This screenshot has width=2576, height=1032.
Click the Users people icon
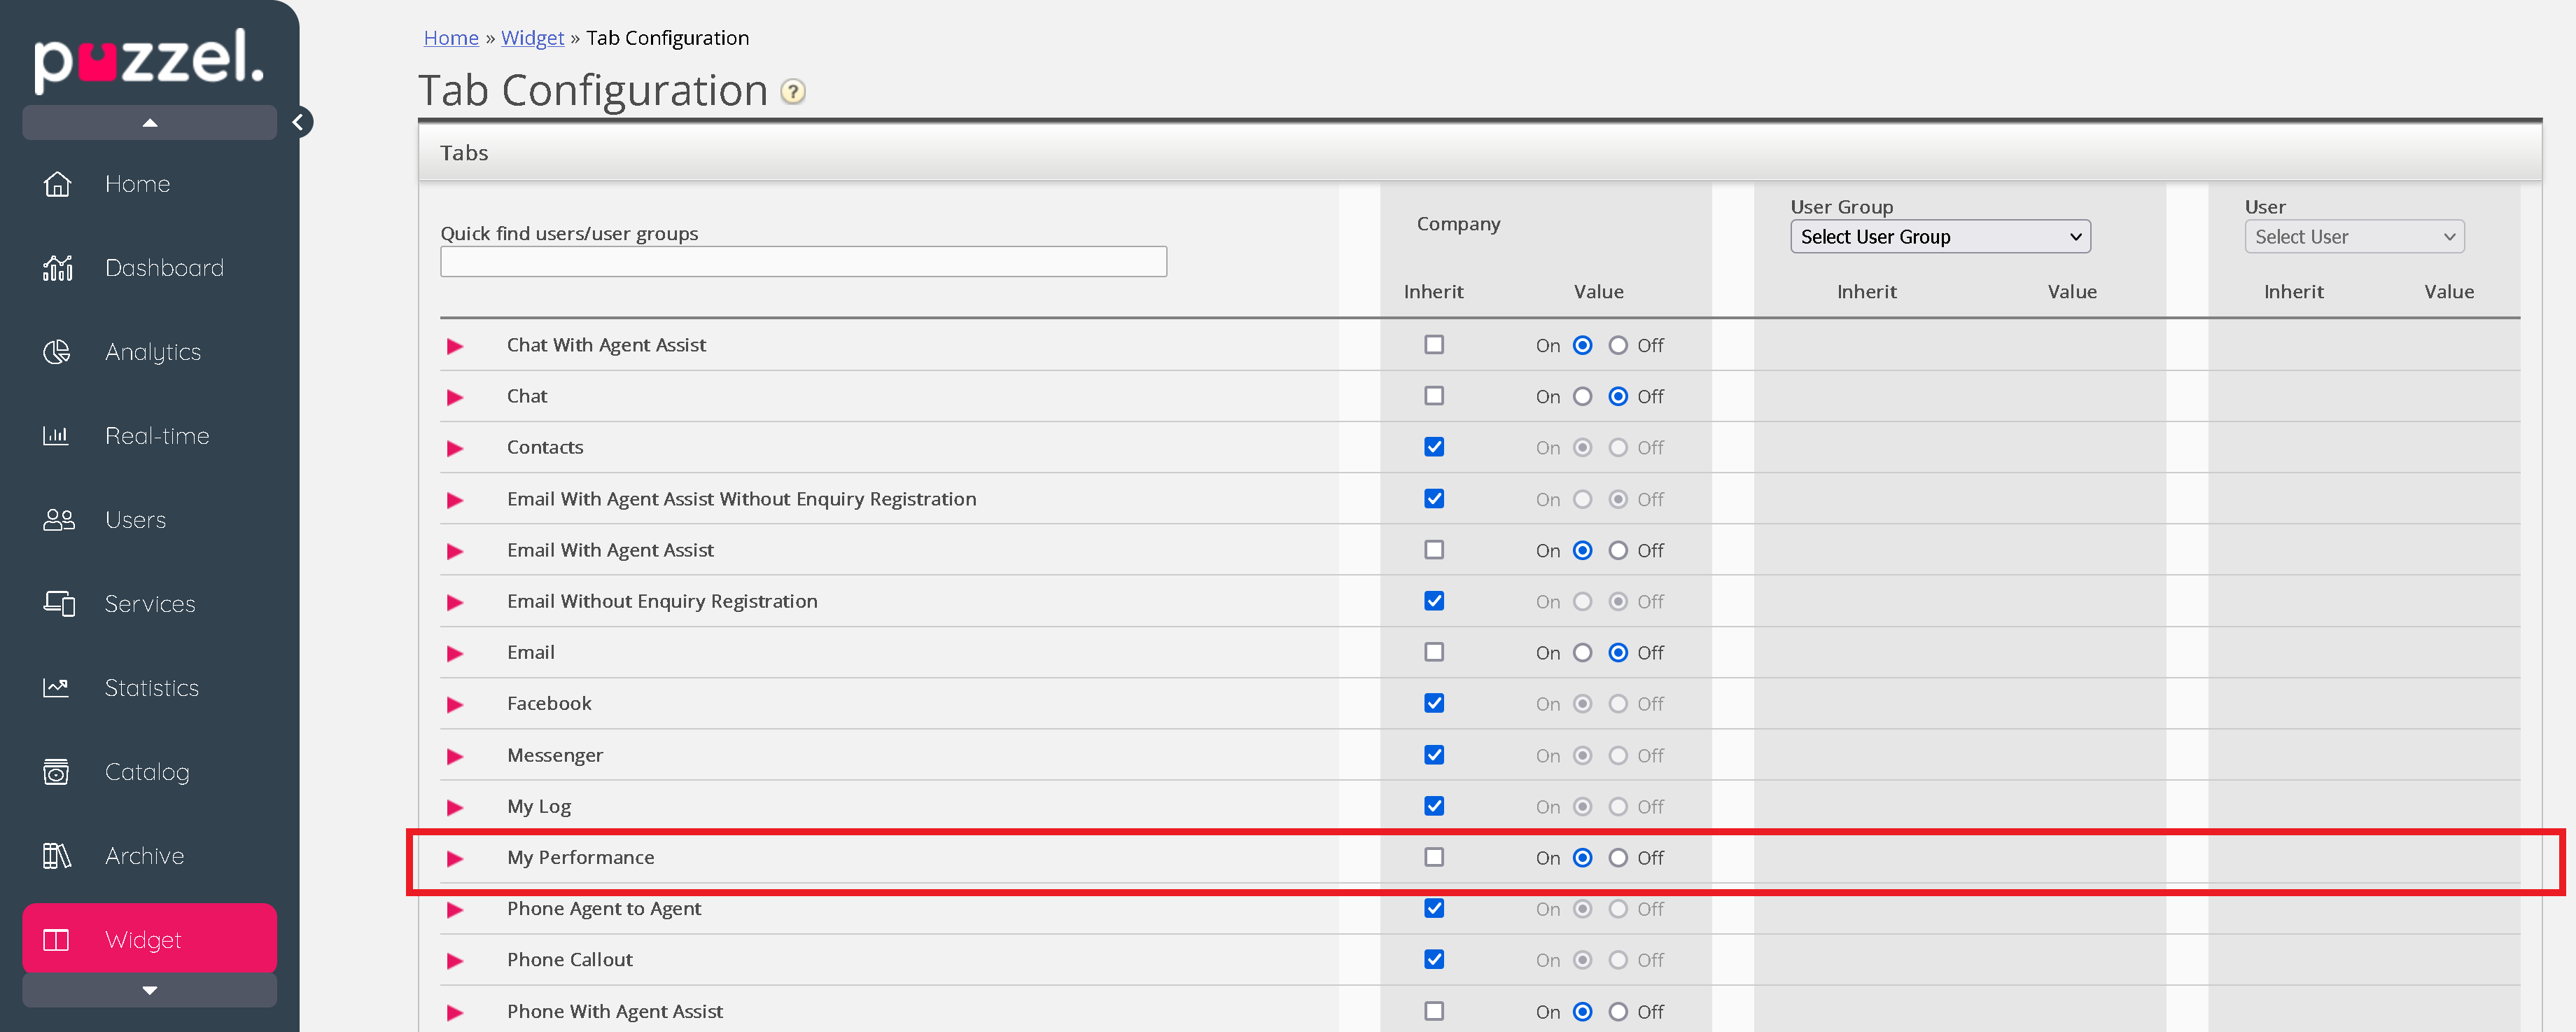pyautogui.click(x=58, y=520)
